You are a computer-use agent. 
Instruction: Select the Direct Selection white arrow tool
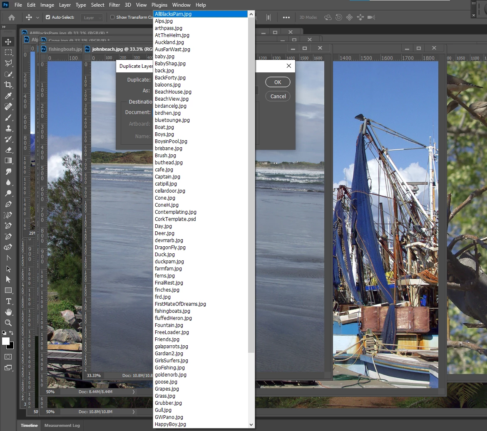(8, 280)
